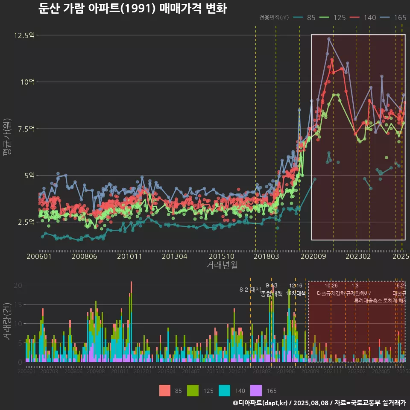Screen dimensions: 410x410
Task: Click the 10억 y-axis label
Action: tap(28, 82)
